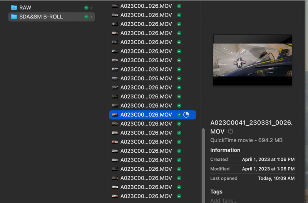Expand the RAW folder chevron
This screenshot has width=308, height=203.
[91, 8]
